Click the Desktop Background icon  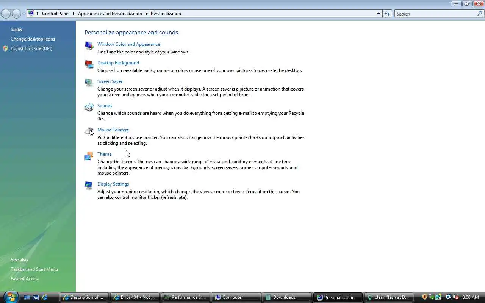coord(89,64)
